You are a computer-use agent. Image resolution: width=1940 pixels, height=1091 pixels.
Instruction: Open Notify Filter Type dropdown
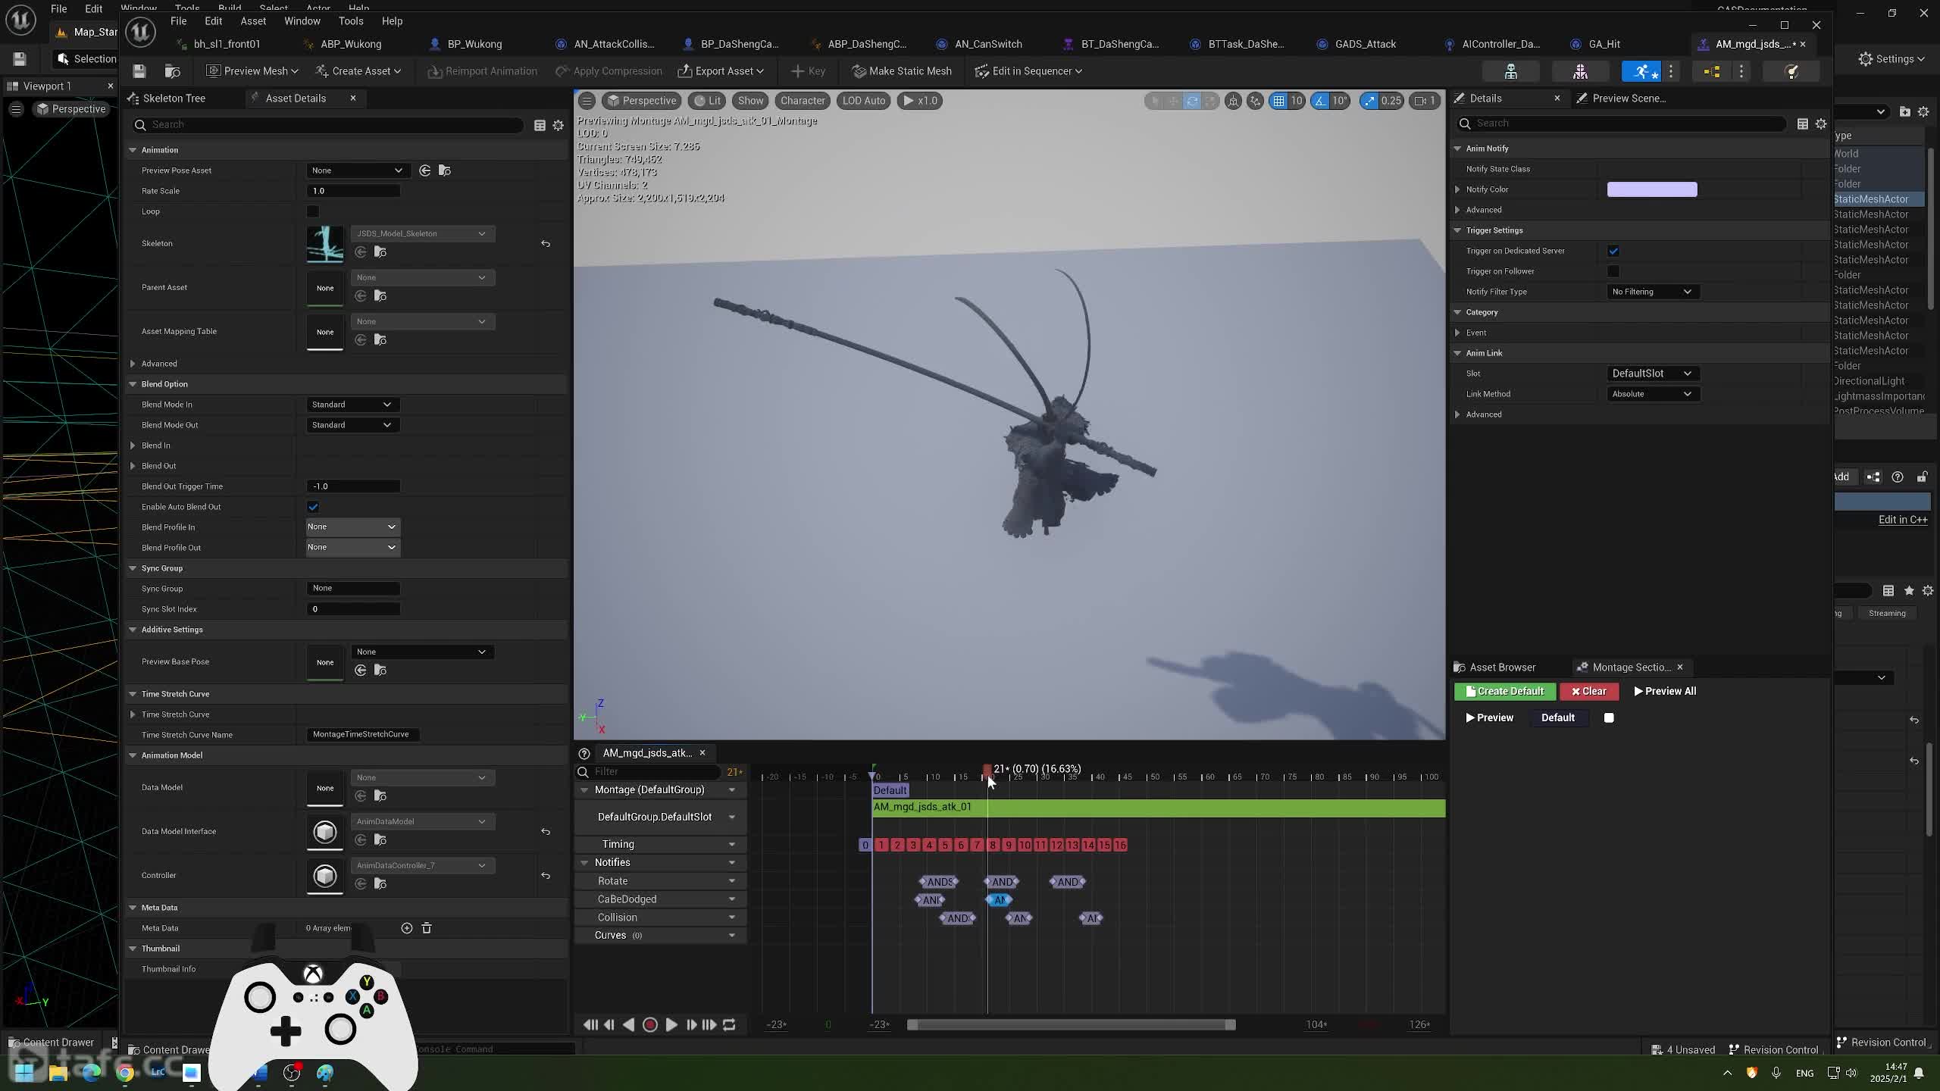pyautogui.click(x=1652, y=292)
